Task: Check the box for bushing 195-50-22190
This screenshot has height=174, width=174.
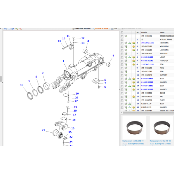Action: pyautogui.click(x=122, y=47)
